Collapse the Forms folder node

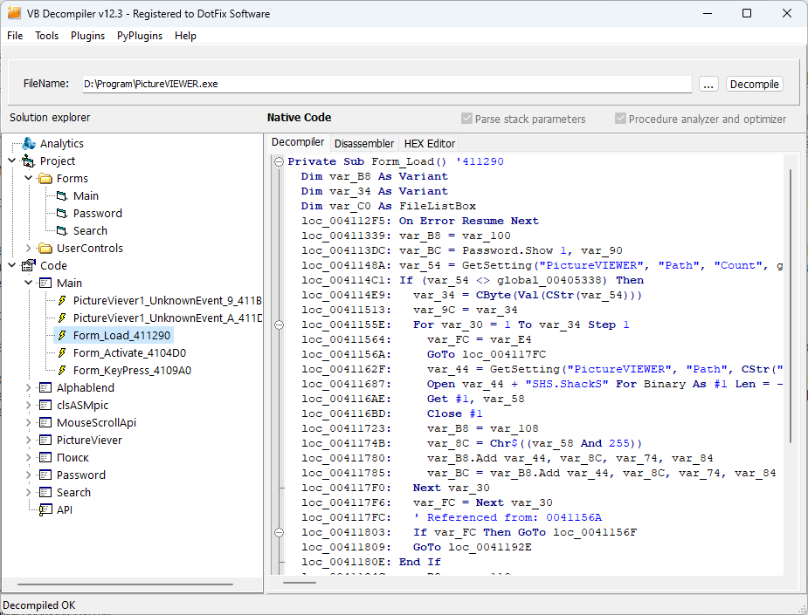pos(28,179)
